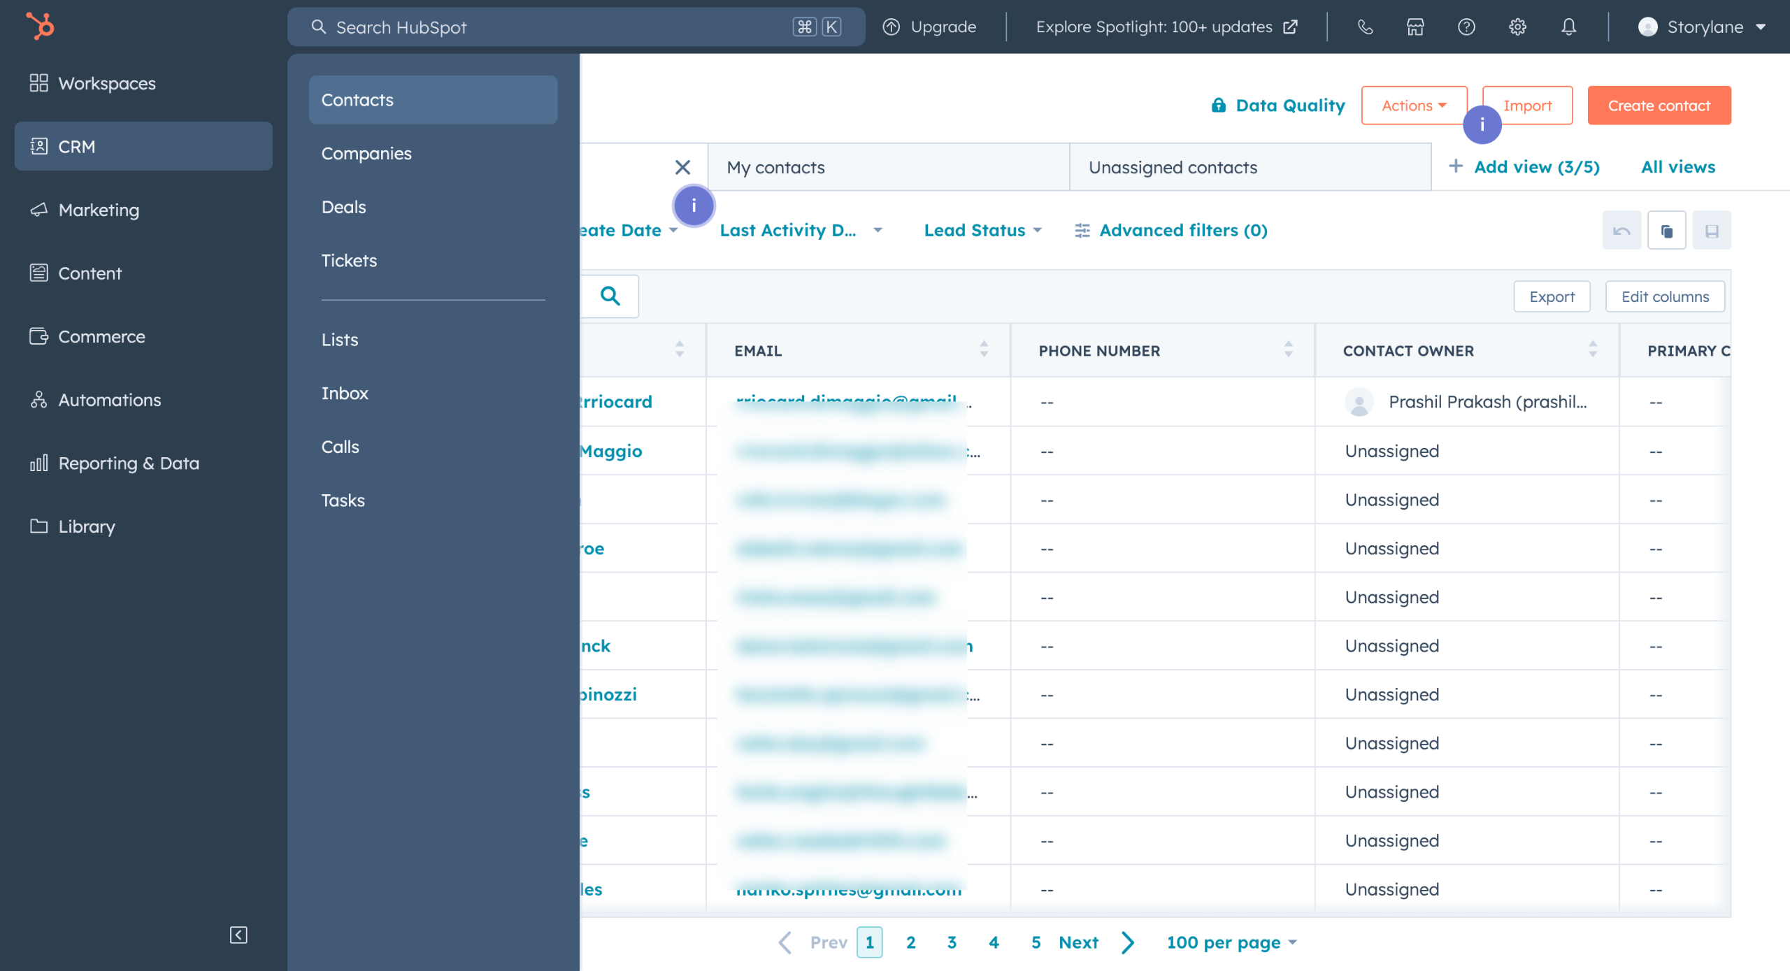1790x971 pixels.
Task: Click the clone view icon
Action: click(x=1667, y=231)
